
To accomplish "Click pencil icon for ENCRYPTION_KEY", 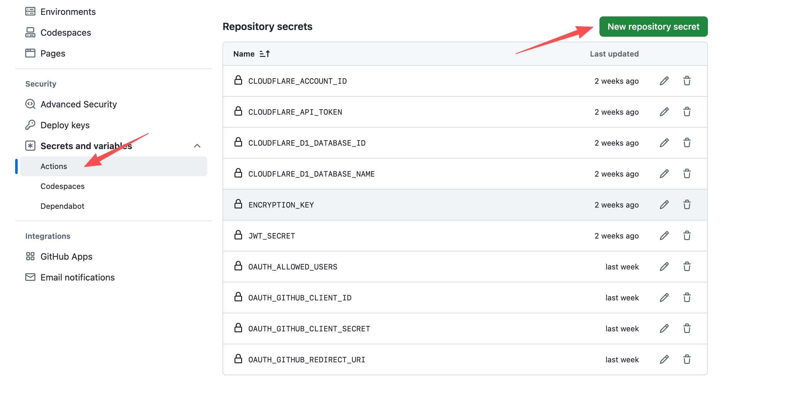I will tap(664, 205).
